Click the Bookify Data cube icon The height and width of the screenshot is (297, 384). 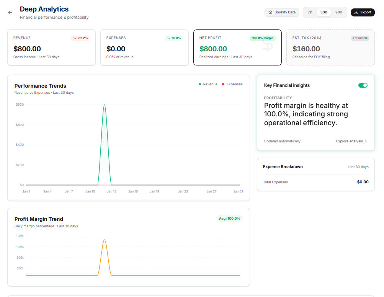coord(270,12)
